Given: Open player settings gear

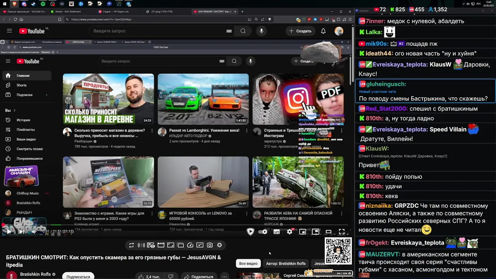Looking at the screenshot, I should (289, 232).
